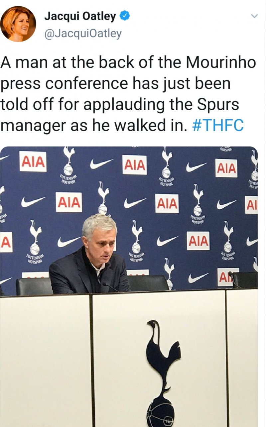The image size is (266, 427).
Task: Click the empty chair right of the manager
Action: click(148, 283)
